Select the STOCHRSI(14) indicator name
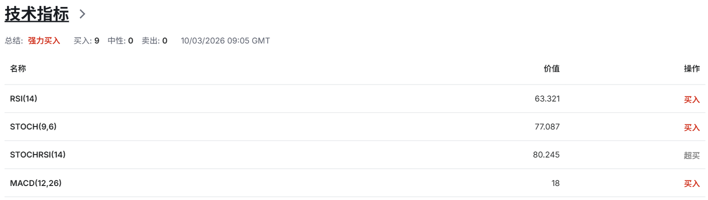 coord(38,154)
